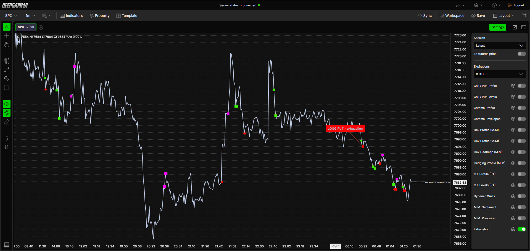Select the arrow cursor tool
This screenshot has width=530, height=251.
[7, 27]
